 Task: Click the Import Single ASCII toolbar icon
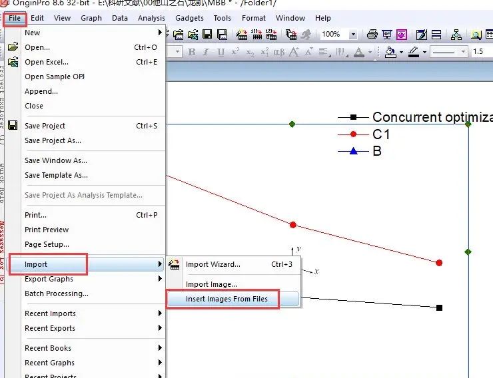(x=256, y=35)
